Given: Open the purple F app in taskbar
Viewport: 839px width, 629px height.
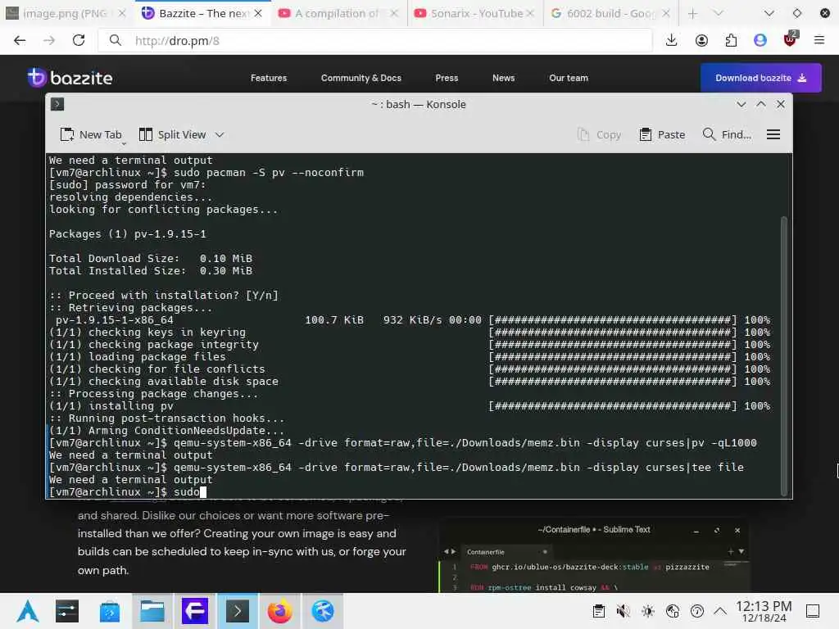Looking at the screenshot, I should pos(195,611).
